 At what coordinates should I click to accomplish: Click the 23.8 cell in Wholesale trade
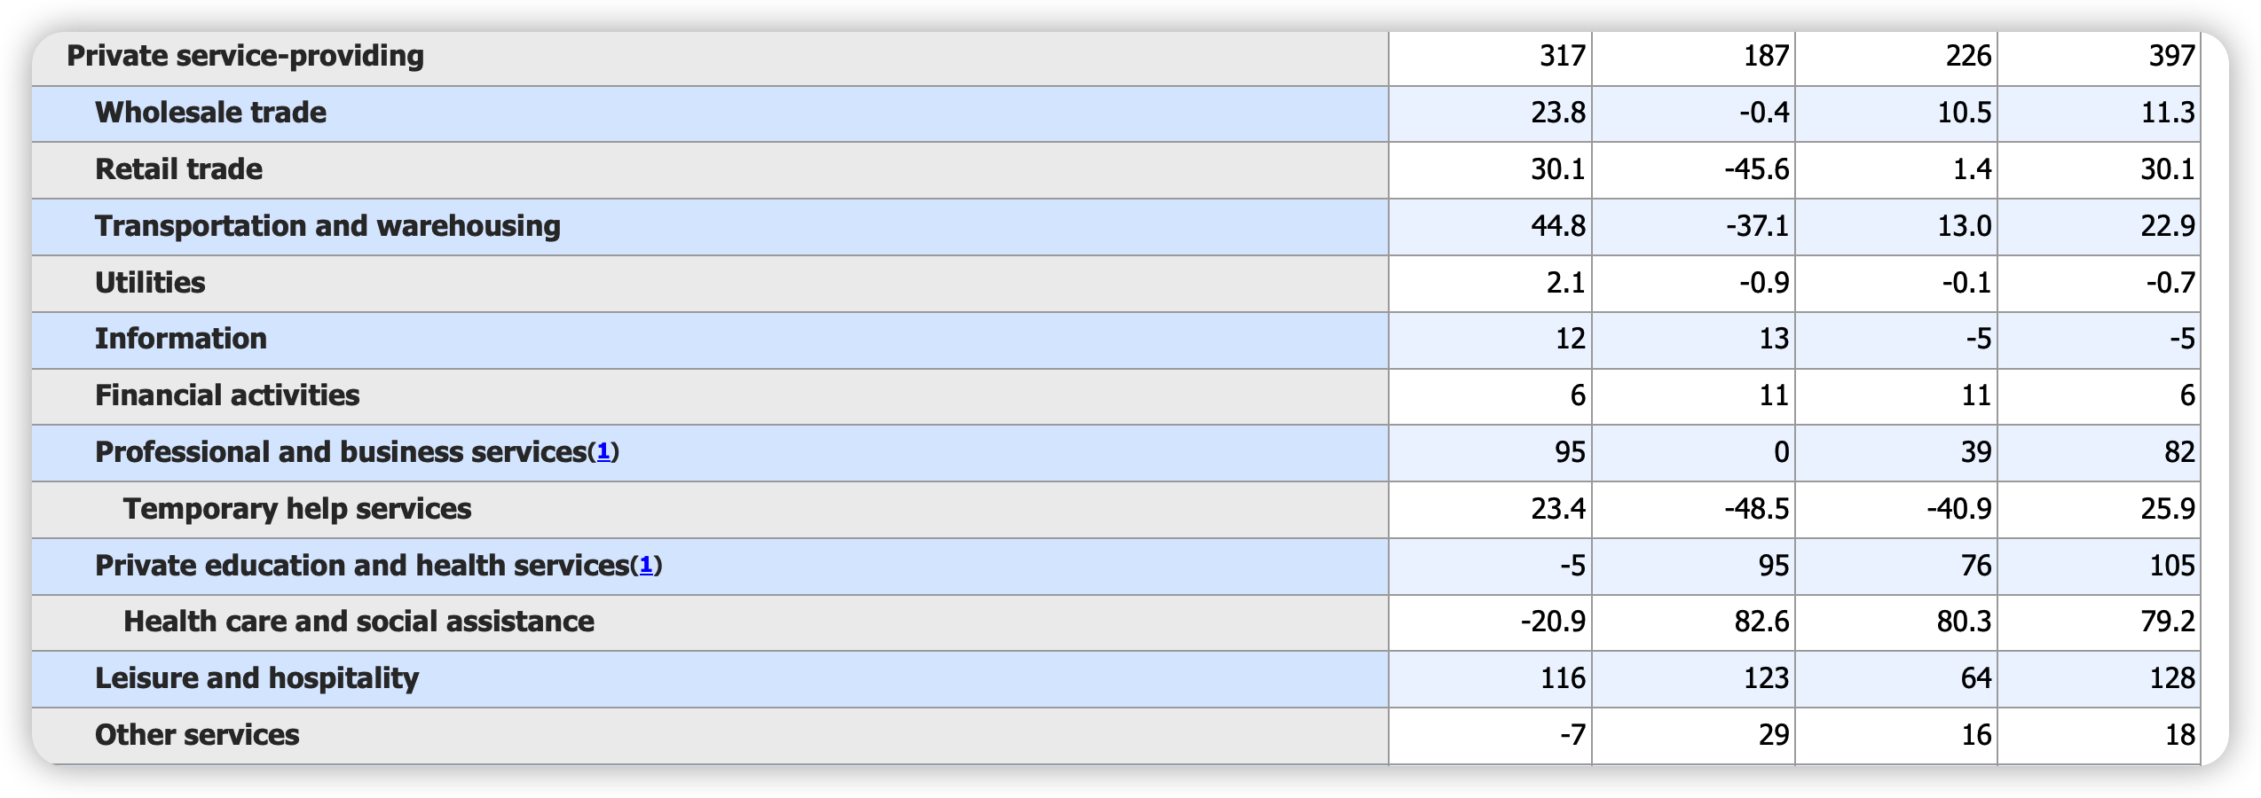[1557, 113]
